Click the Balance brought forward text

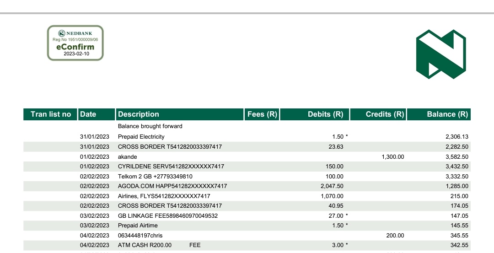[x=150, y=126]
